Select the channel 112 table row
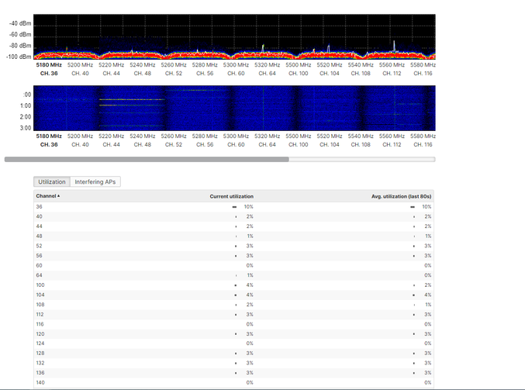 (233, 314)
